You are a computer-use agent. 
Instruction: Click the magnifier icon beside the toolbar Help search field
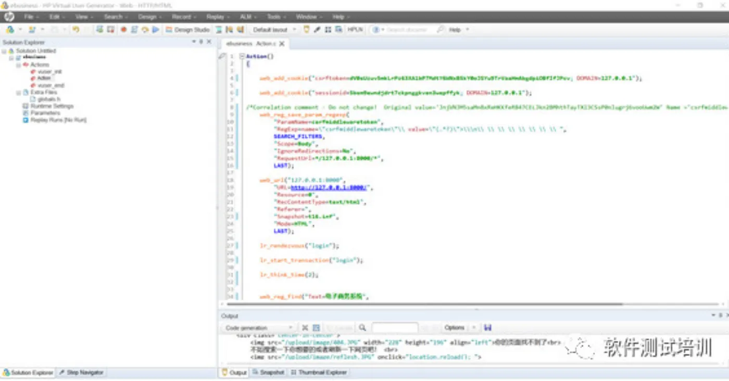click(441, 30)
